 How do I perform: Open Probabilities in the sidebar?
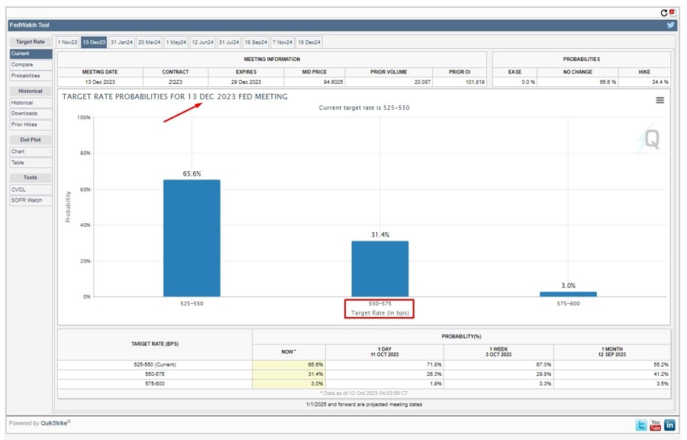pyautogui.click(x=31, y=76)
